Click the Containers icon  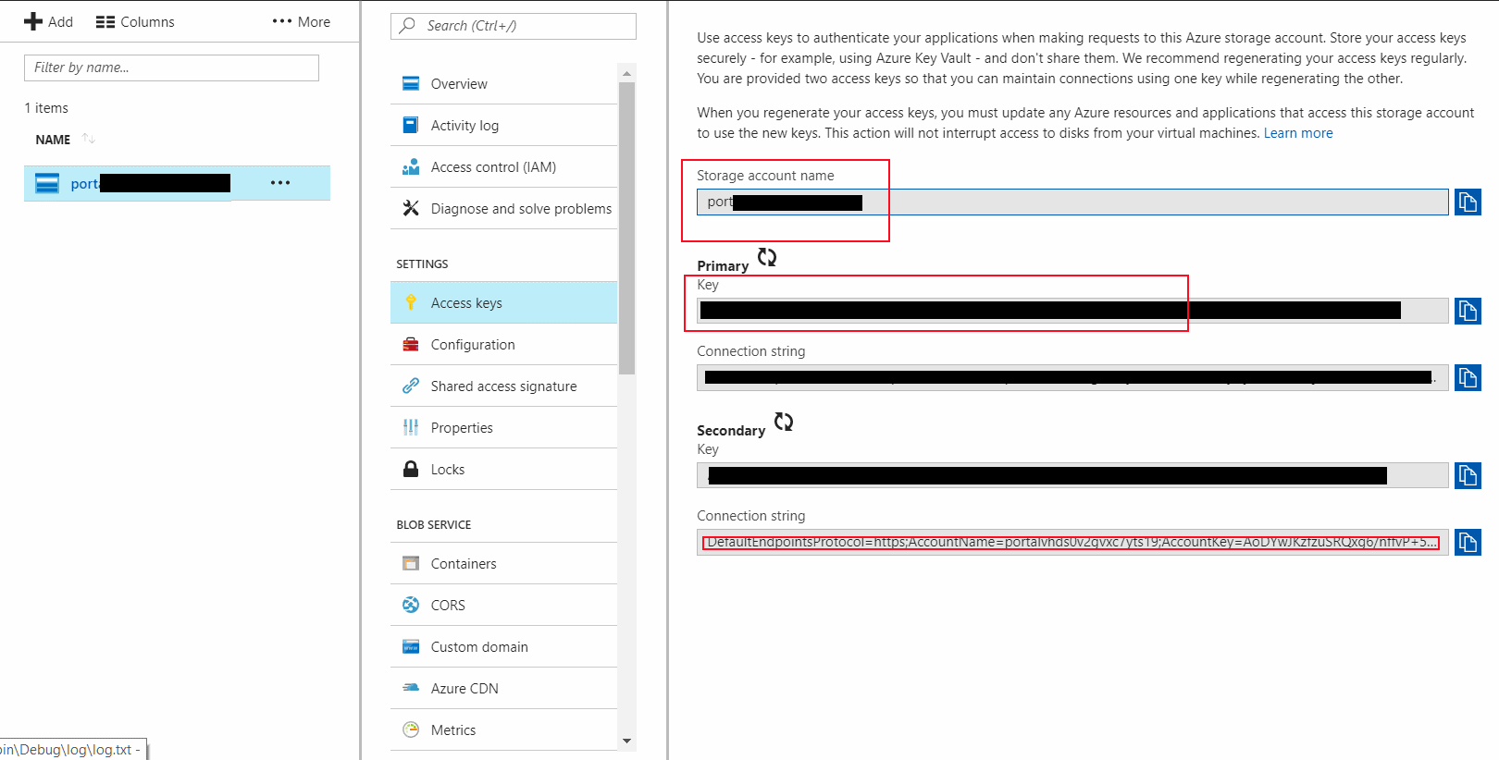tap(411, 563)
